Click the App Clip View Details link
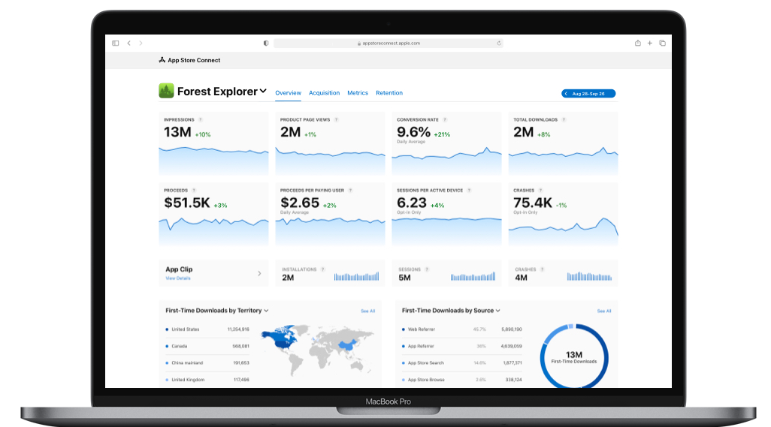 [178, 278]
